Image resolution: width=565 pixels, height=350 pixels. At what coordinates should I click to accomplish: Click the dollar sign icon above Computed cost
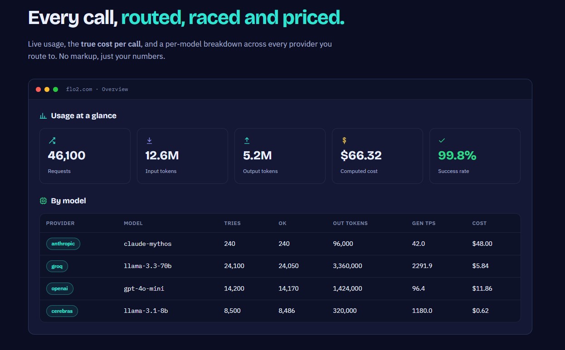click(344, 141)
